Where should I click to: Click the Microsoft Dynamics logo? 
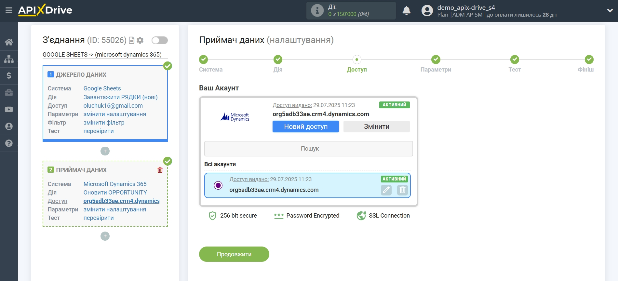click(235, 117)
